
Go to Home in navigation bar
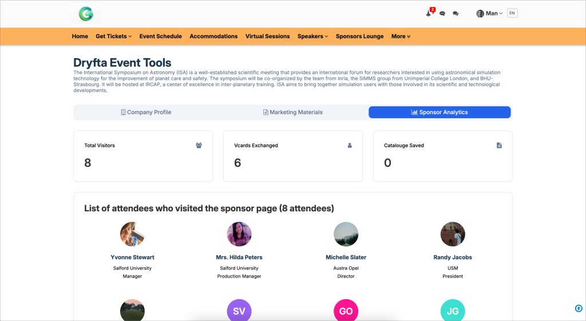pyautogui.click(x=80, y=36)
